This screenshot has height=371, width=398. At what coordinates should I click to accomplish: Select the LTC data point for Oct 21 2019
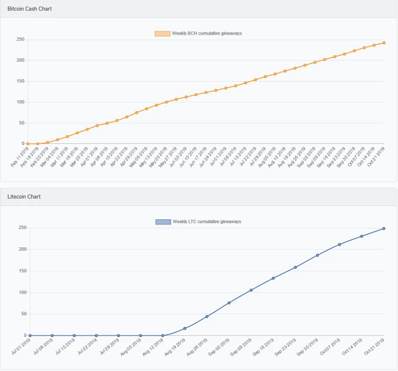(x=384, y=228)
